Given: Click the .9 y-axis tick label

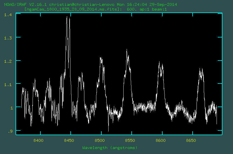Looking at the screenshot, I should point(10,131).
